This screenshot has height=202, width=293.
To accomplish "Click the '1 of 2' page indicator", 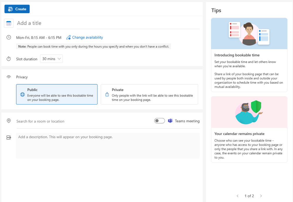I will click(249, 196).
